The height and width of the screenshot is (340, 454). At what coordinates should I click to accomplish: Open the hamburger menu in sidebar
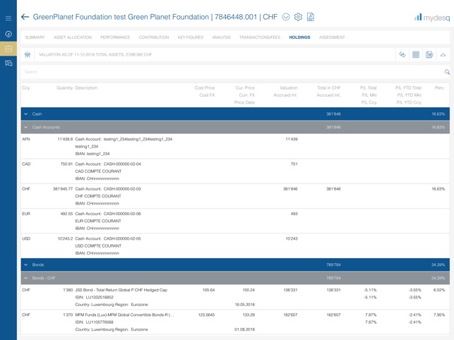pyautogui.click(x=8, y=18)
